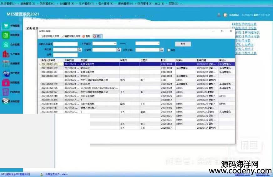This screenshot has height=177, width=273.
Task: Open the 系统管理 eye sidebar icon
Action: click(6, 101)
